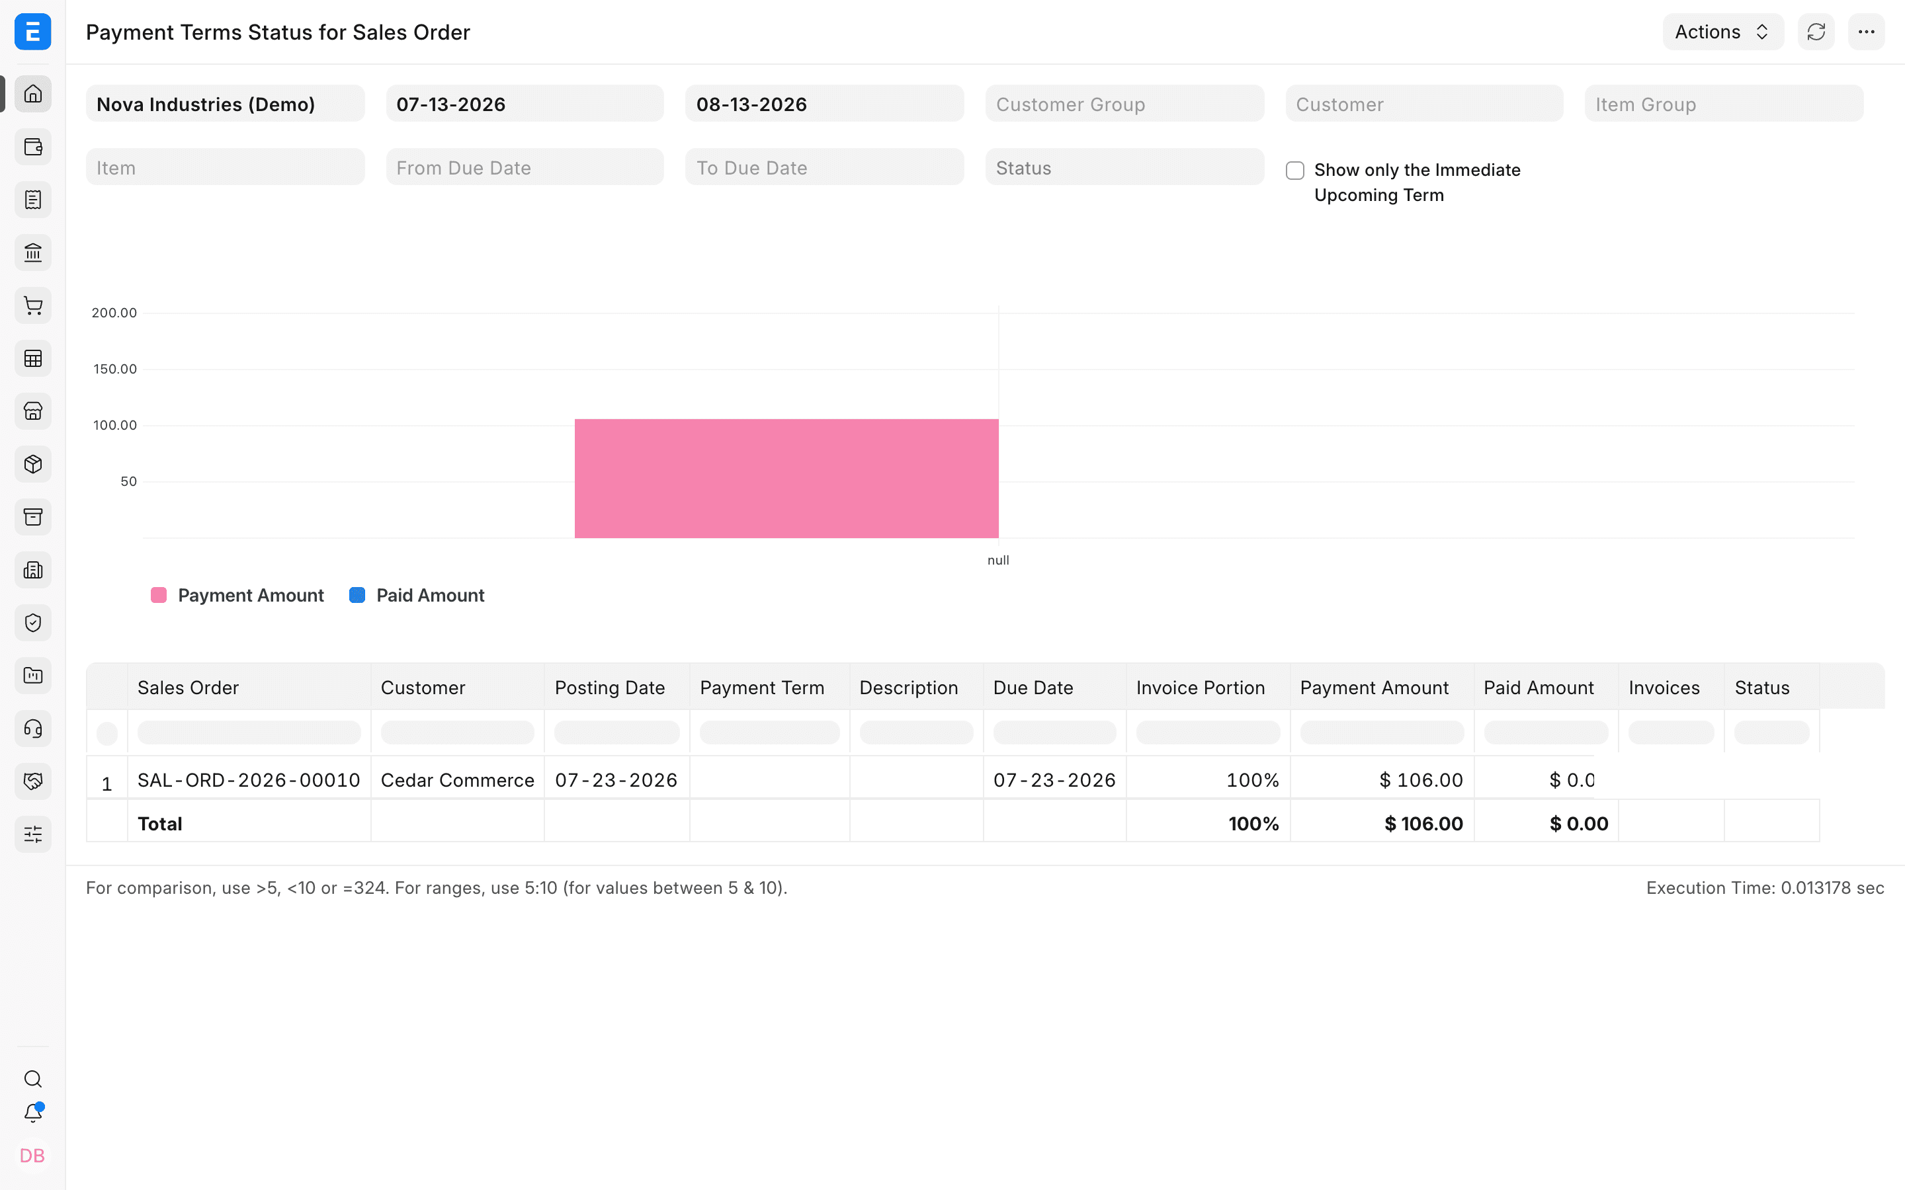
Task: Open the Status filter dropdown
Action: click(x=1124, y=168)
